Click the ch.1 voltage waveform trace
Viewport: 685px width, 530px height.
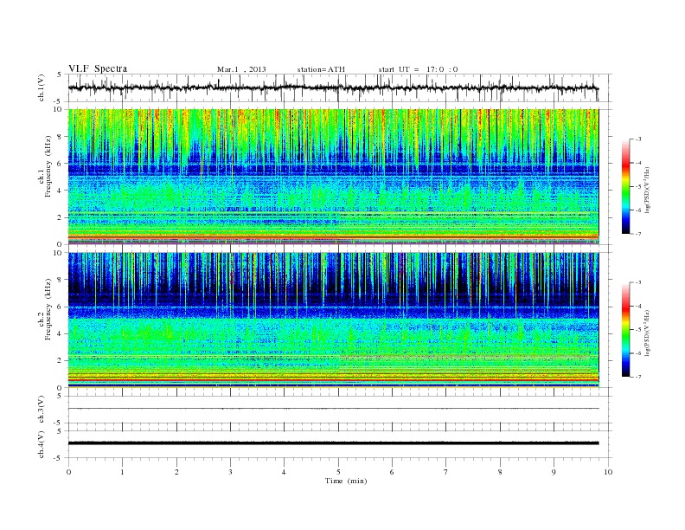point(333,87)
